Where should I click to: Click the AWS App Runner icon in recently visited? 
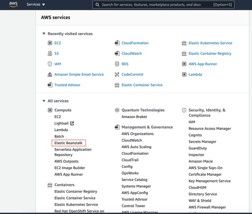click(x=184, y=64)
